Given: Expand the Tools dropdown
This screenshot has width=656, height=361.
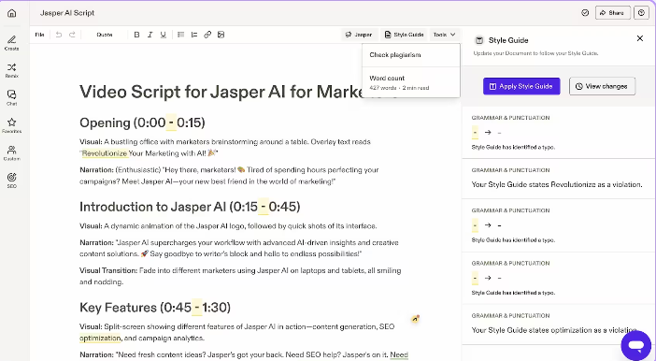Looking at the screenshot, I should pos(444,35).
